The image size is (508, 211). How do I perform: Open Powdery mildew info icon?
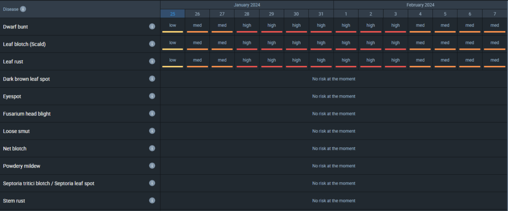[152, 166]
